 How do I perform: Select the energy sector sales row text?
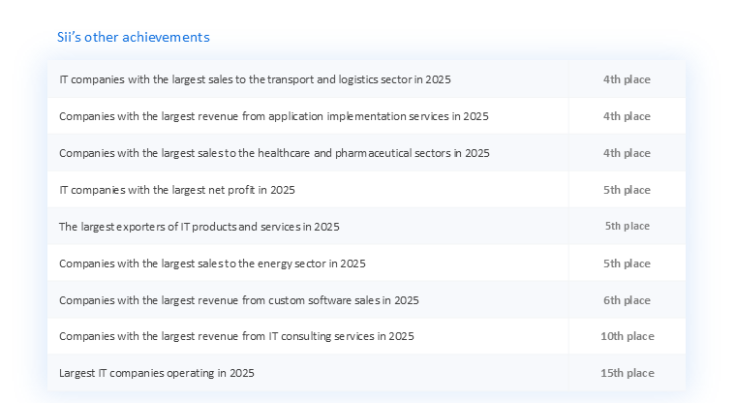tap(212, 263)
